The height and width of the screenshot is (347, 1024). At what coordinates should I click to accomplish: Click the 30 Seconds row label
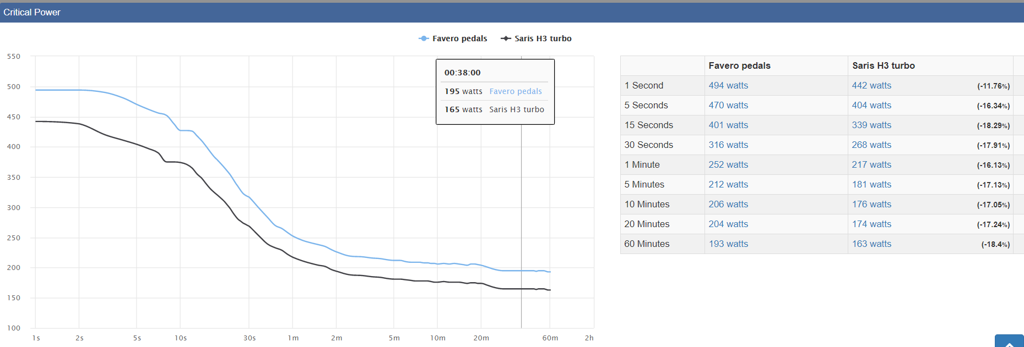tap(649, 145)
